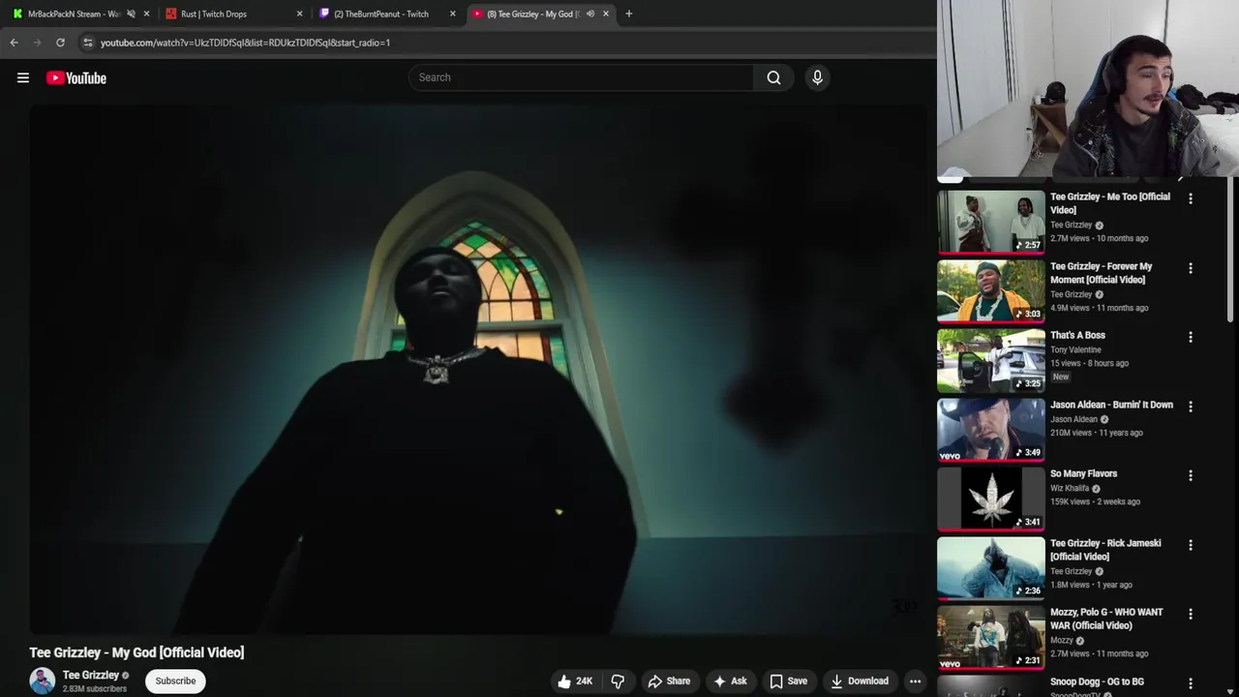This screenshot has height=697, width=1239.
Task: Unmute the MrBackPackN Stream tab audio
Action: (x=131, y=14)
